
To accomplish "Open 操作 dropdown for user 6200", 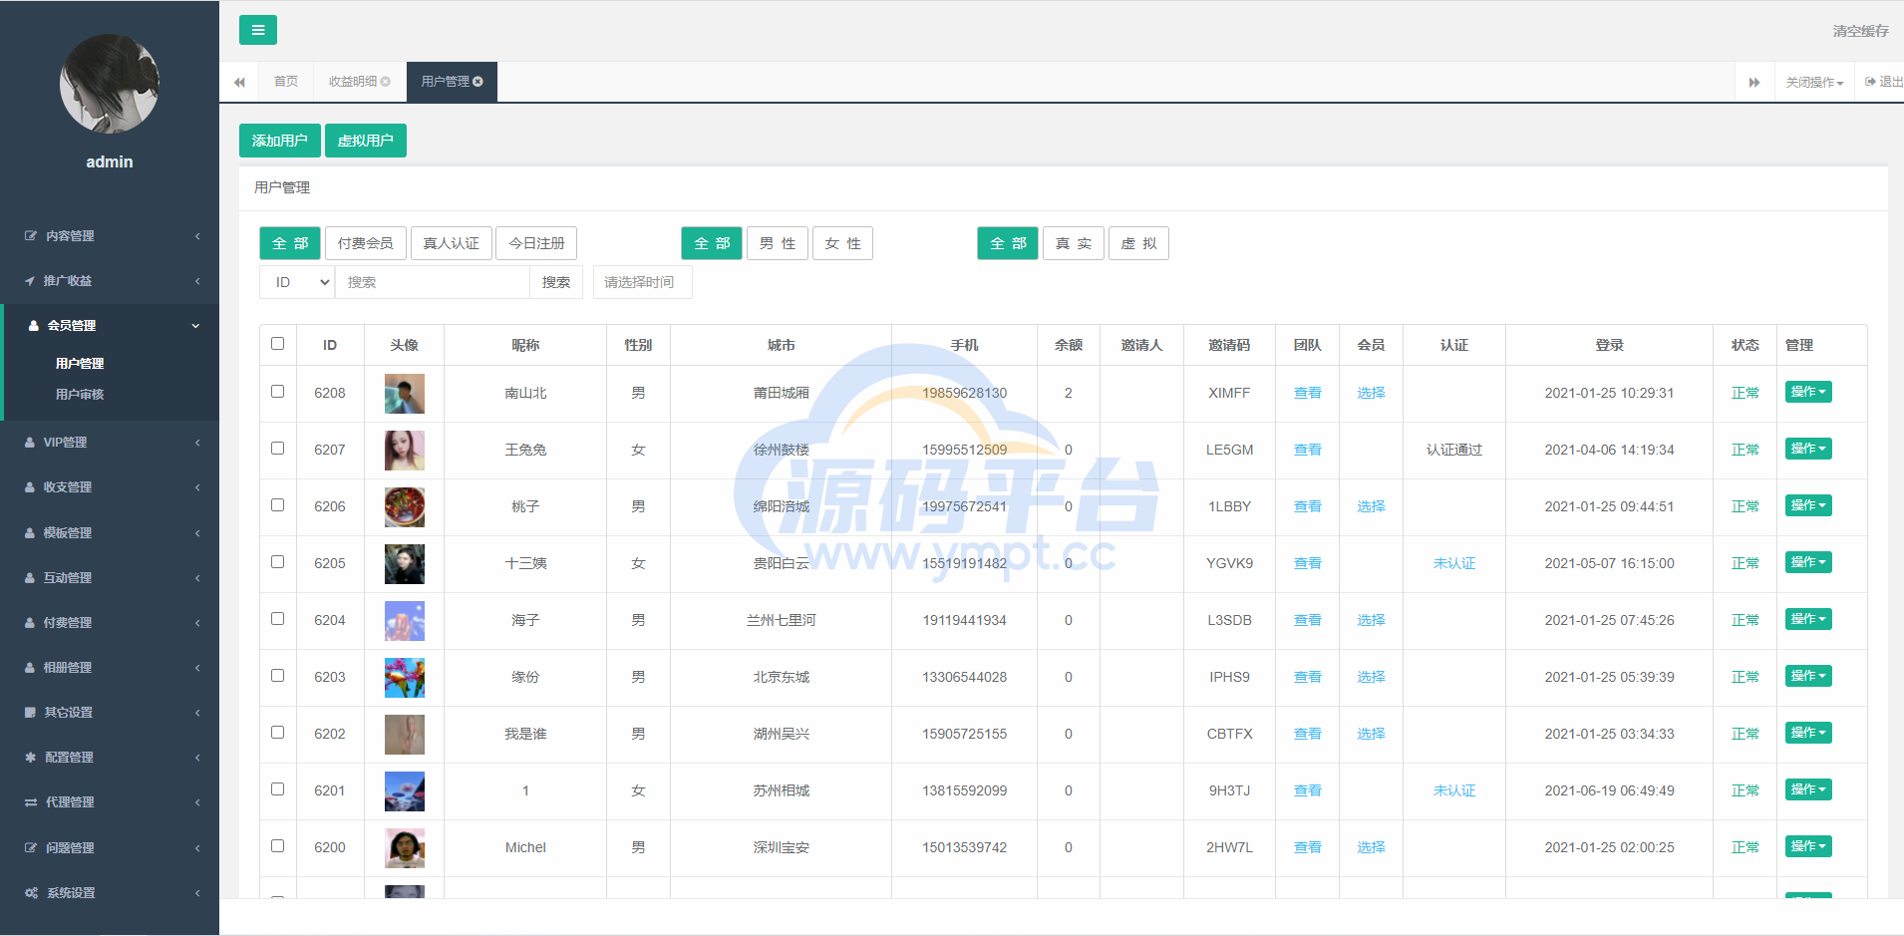I will coord(1808,847).
